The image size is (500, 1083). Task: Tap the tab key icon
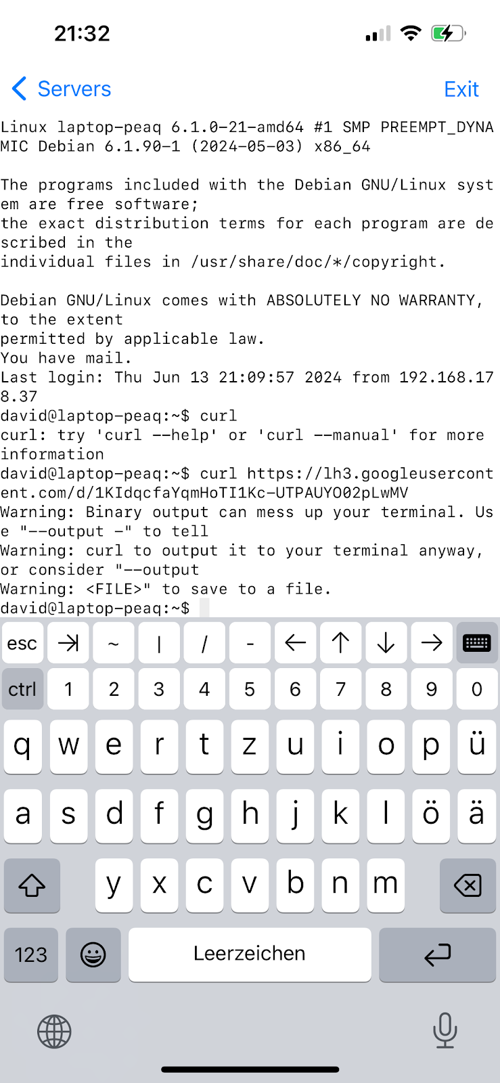click(x=68, y=643)
